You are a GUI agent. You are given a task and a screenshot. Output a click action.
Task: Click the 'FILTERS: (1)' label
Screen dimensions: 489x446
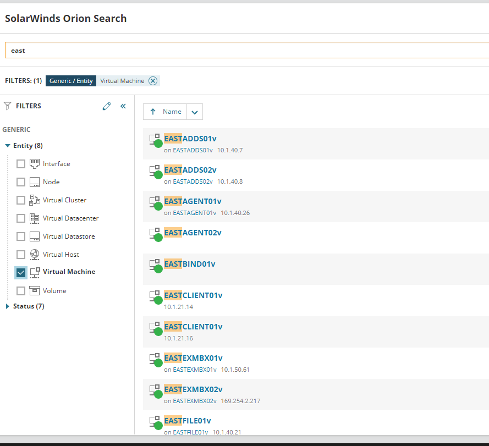[x=24, y=81]
